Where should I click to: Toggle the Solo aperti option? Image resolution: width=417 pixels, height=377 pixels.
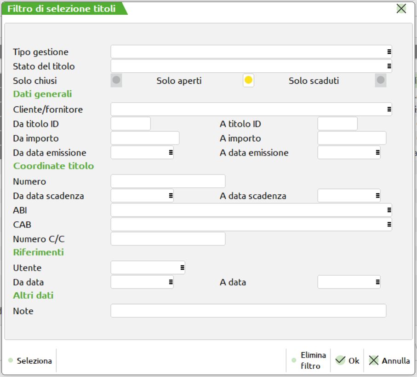(248, 81)
